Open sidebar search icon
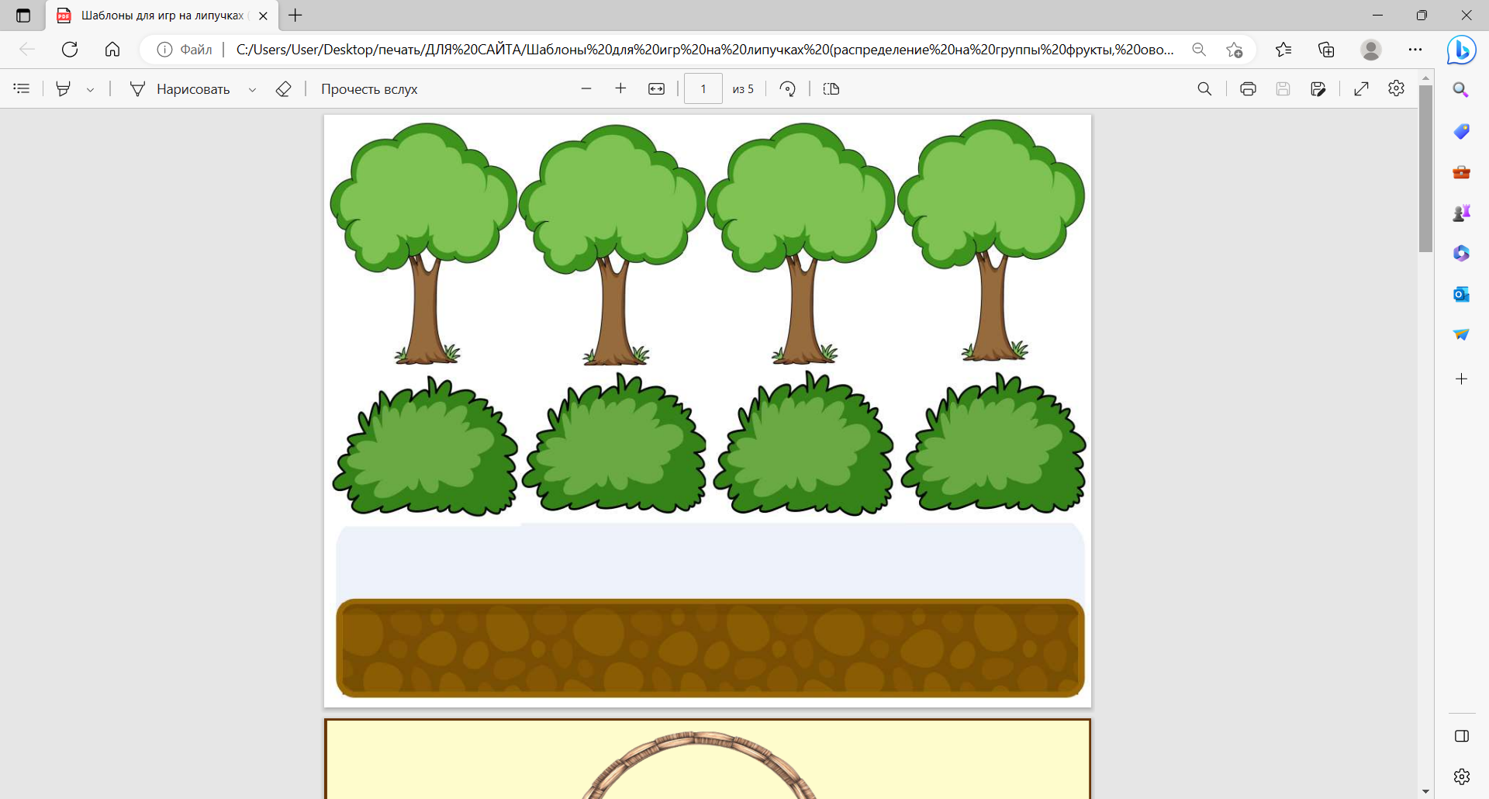 coord(1461,90)
